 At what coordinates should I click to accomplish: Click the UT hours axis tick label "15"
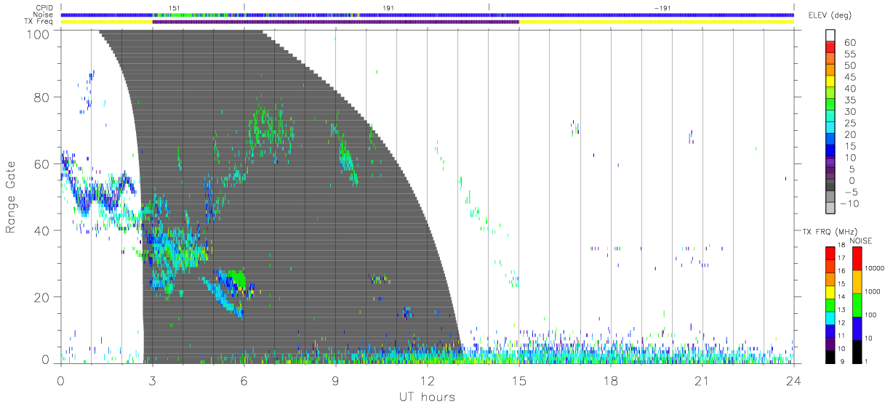coord(518,381)
